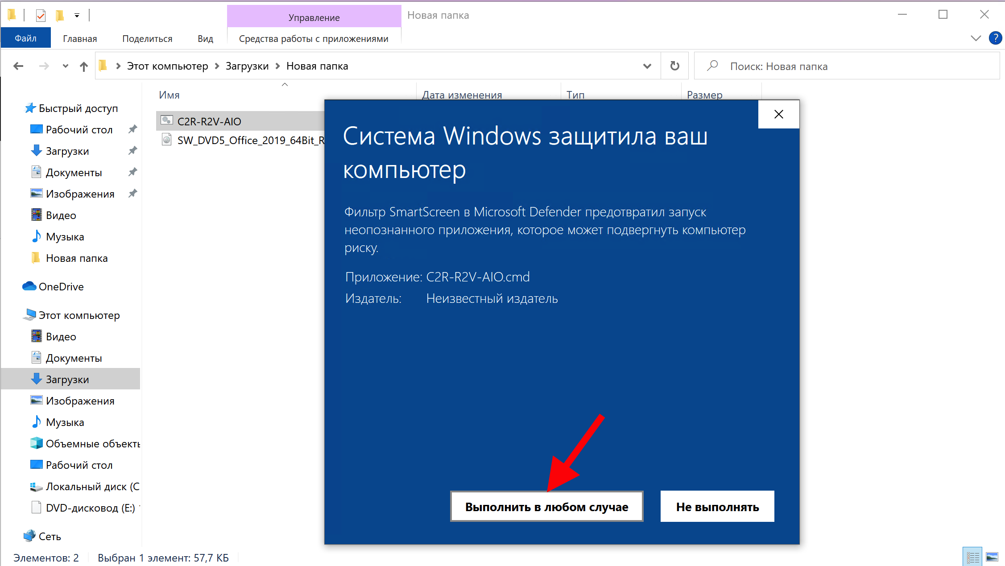Open pinned 'Рабочий стол' under quick access

coord(79,130)
